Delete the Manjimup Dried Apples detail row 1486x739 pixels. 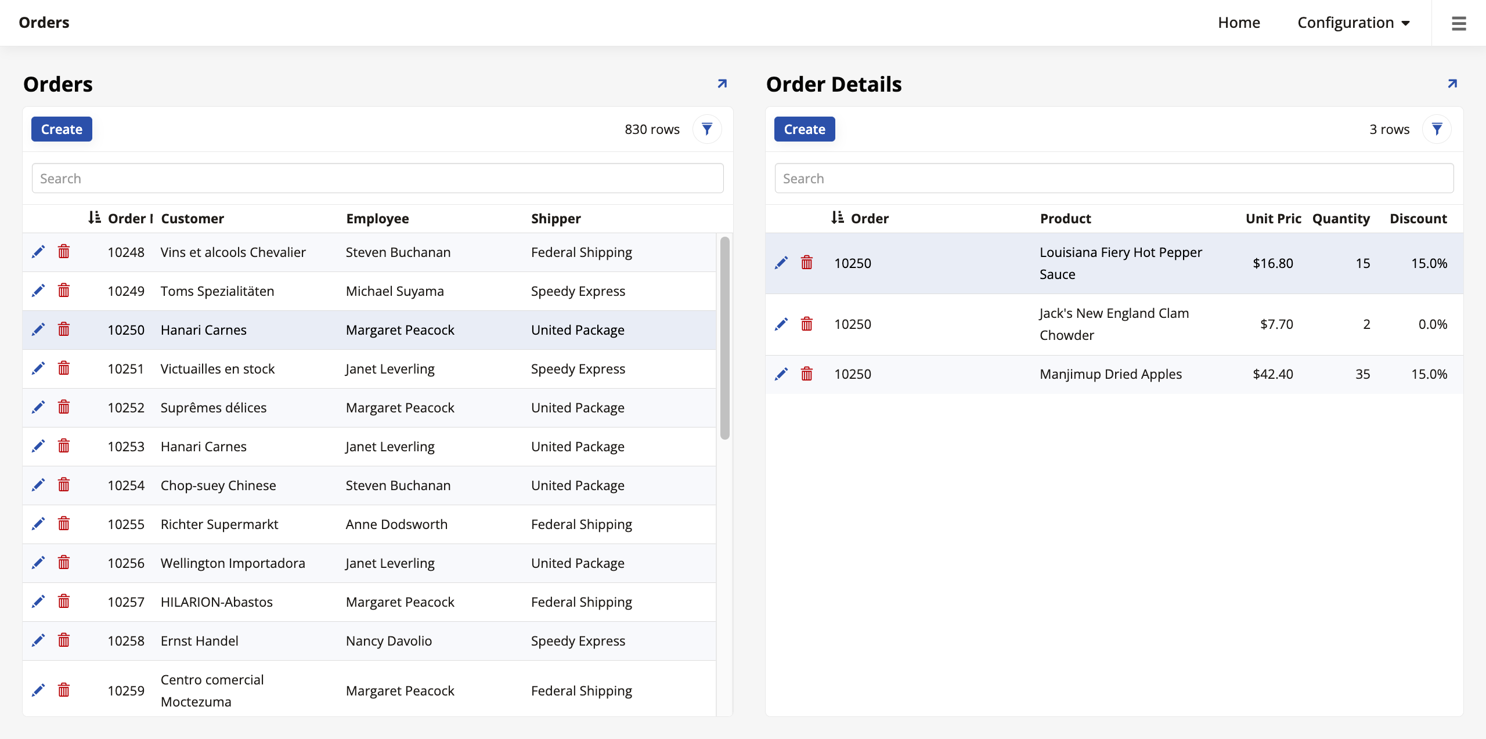pos(807,374)
